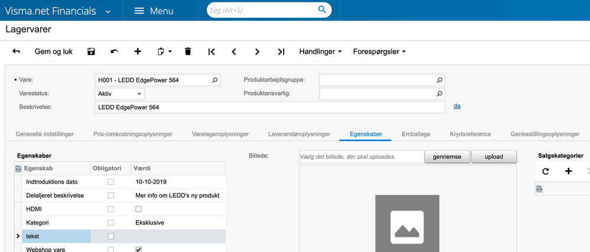Uncheck the Webshop vare Værdi checkbox
The width and height of the screenshot is (590, 252).
(138, 250)
